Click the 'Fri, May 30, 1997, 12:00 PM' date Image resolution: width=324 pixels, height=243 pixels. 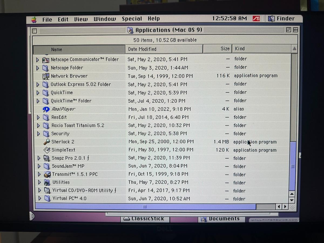(161, 150)
